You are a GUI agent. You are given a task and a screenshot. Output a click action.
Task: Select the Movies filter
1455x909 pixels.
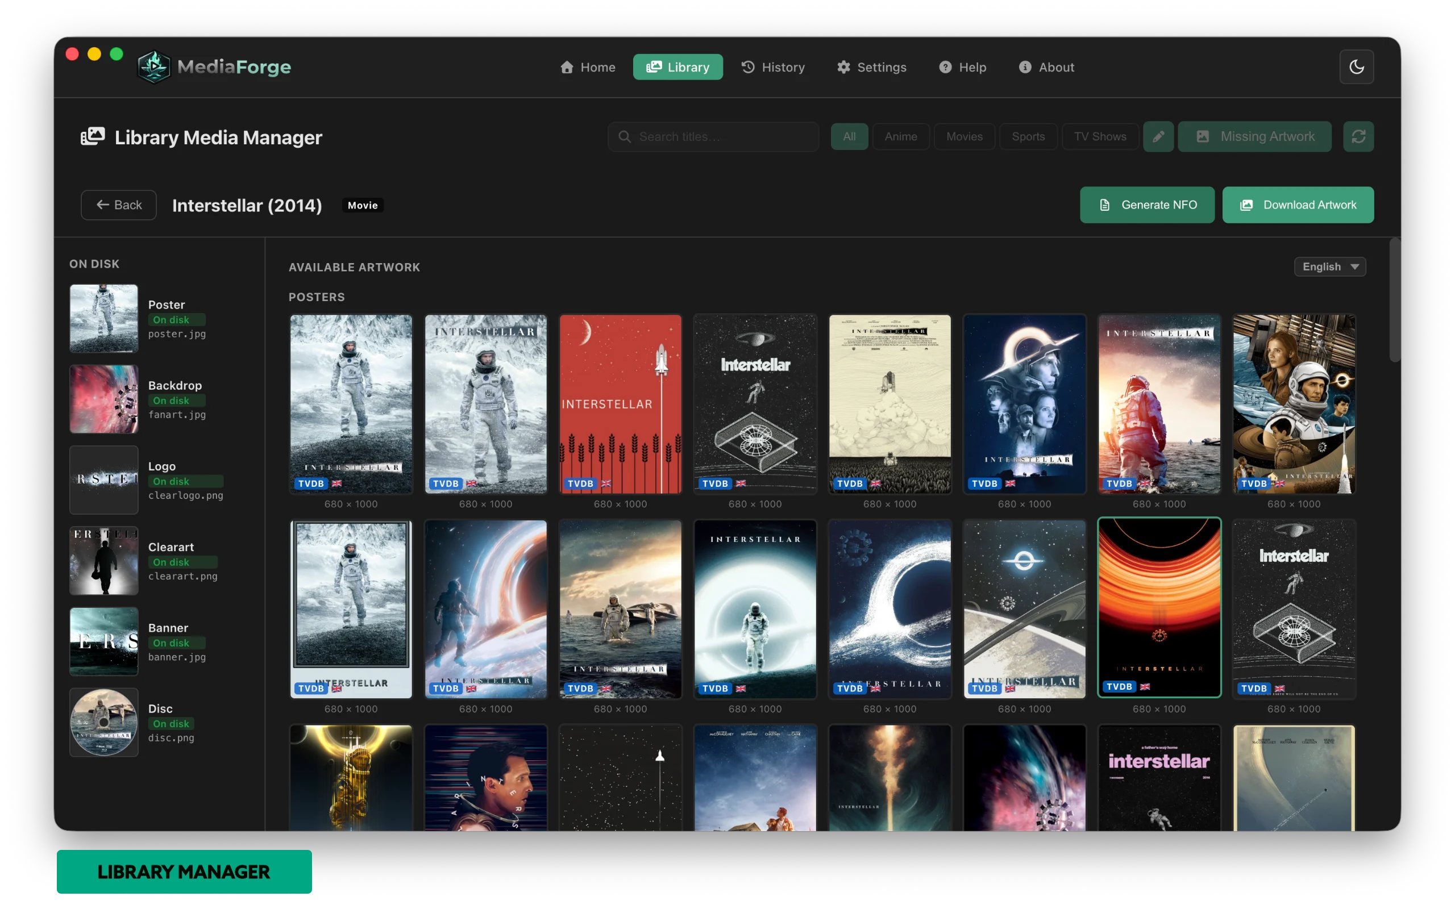point(965,136)
